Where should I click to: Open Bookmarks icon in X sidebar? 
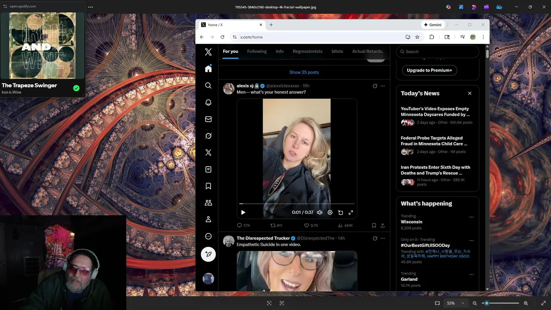click(208, 186)
